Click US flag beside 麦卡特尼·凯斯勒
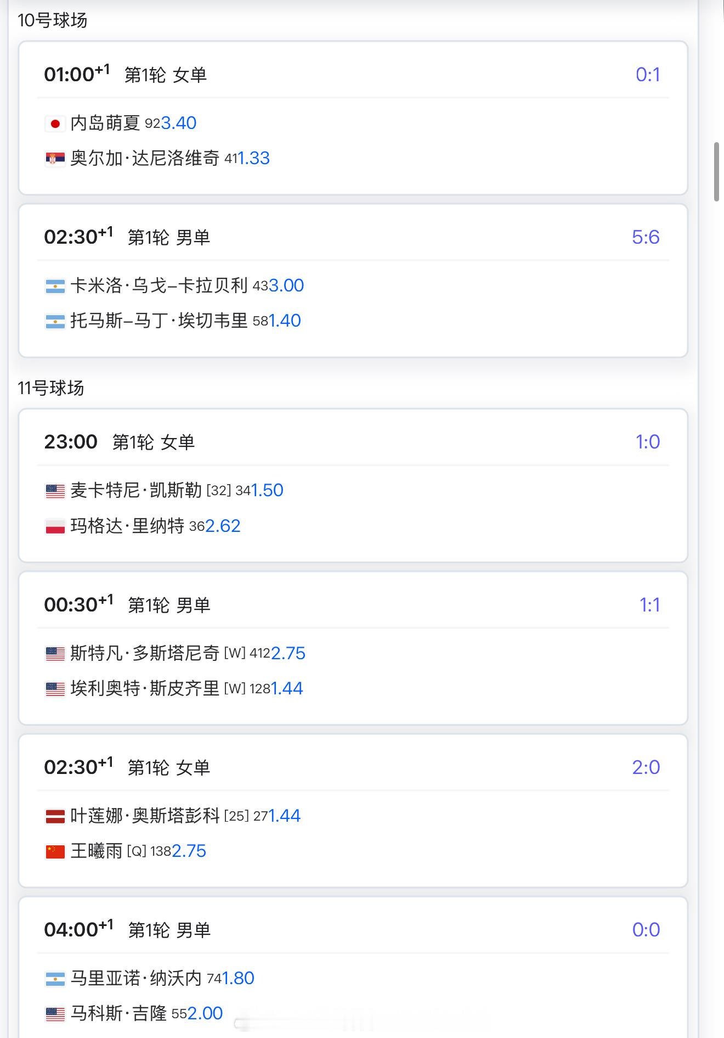The image size is (724, 1038). pyautogui.click(x=55, y=491)
